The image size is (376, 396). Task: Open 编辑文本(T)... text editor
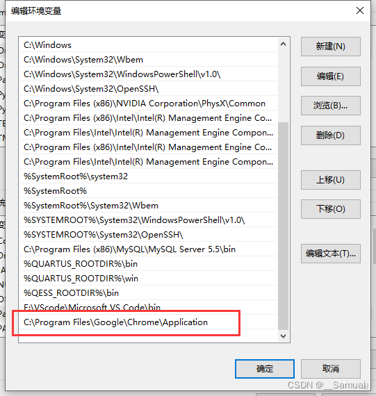331,254
